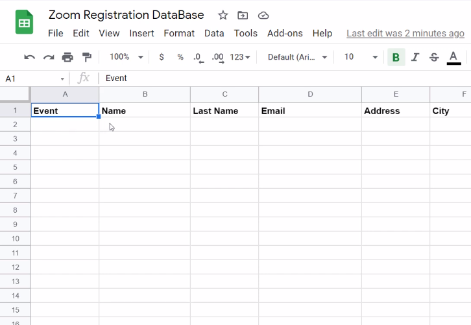The width and height of the screenshot is (471, 325).
Task: Decrease decimal places
Action: tap(199, 57)
